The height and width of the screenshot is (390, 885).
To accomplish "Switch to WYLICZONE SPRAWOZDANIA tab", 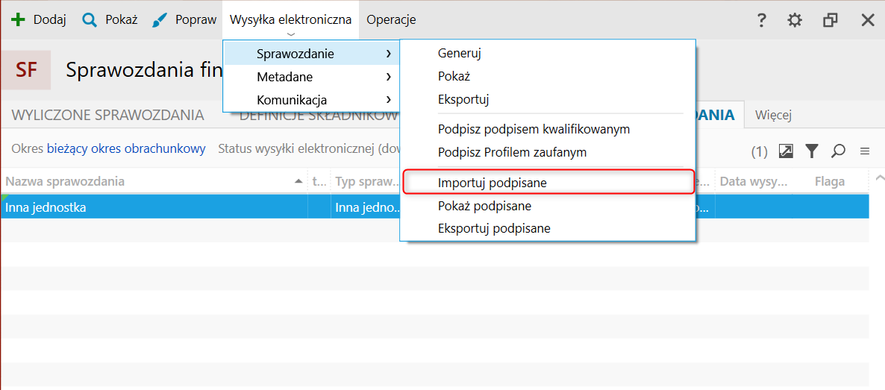I will (x=107, y=115).
